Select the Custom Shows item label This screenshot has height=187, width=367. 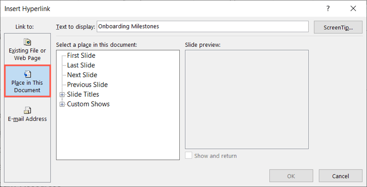click(88, 104)
